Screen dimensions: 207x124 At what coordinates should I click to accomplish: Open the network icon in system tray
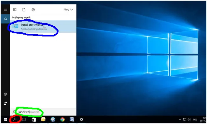click(x=184, y=120)
